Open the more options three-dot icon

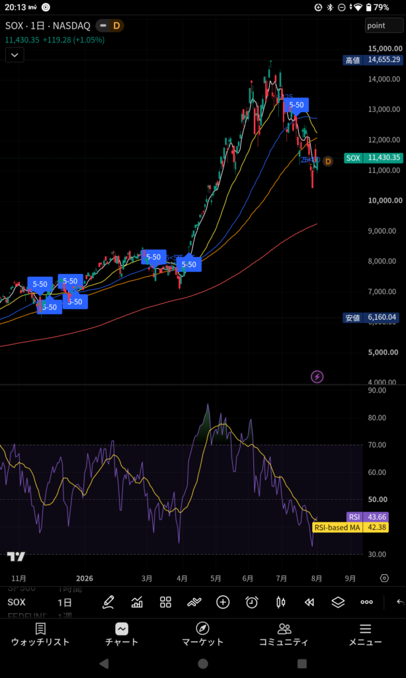coord(367,602)
